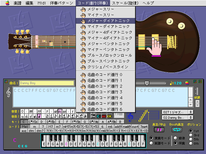Click the 移調 transpose up arrow

pyautogui.click(x=197, y=102)
